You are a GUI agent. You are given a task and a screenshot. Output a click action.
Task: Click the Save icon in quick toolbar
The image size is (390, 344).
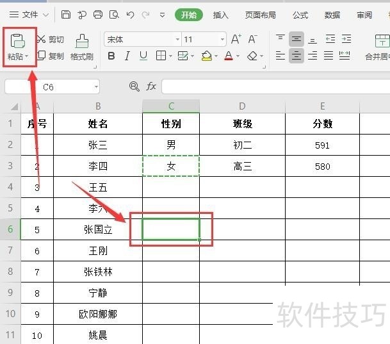click(x=66, y=15)
